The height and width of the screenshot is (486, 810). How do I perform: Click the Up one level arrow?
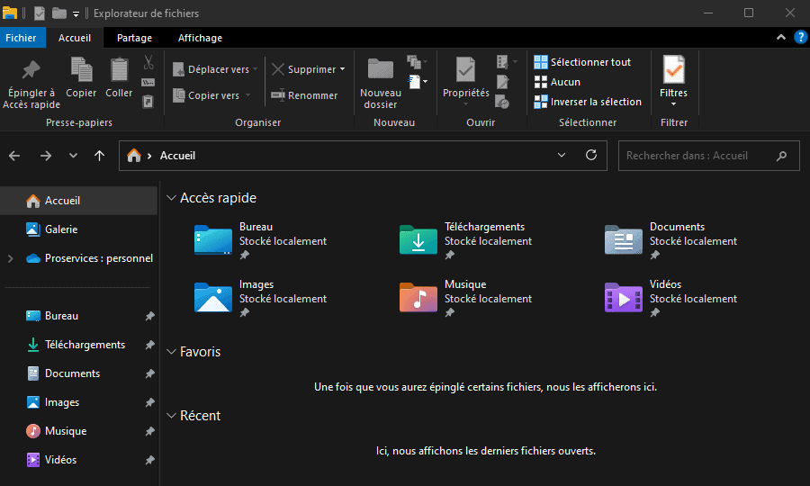tap(100, 156)
